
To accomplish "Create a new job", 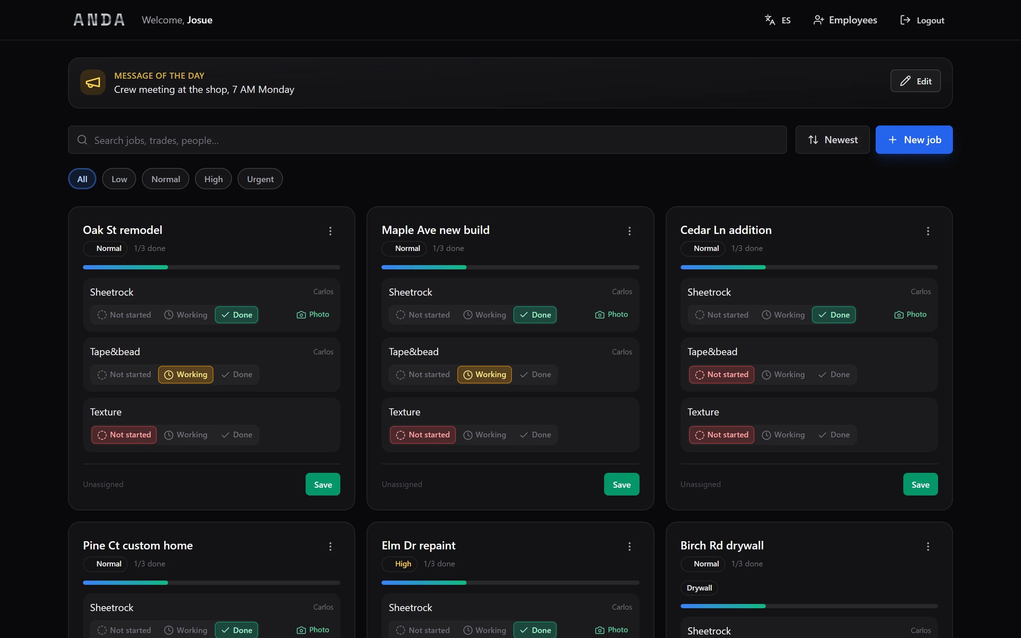I will click(x=914, y=140).
